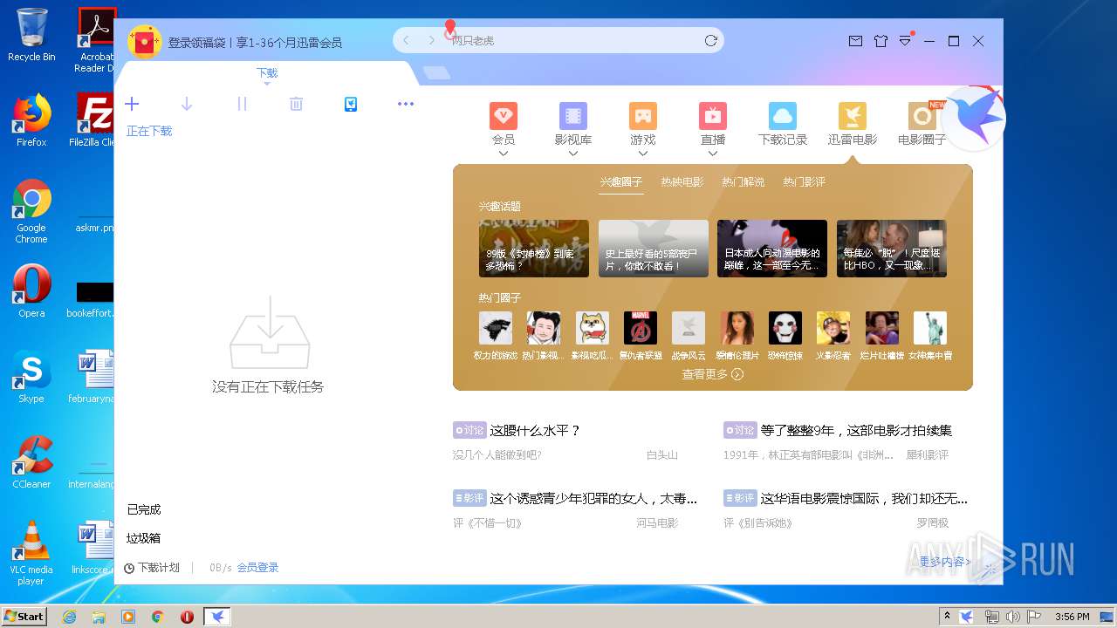Click 登录领福袋 login text

197,42
